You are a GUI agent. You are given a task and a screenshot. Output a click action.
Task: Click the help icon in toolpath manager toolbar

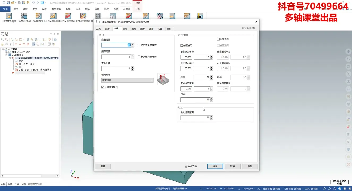coord(55,40)
